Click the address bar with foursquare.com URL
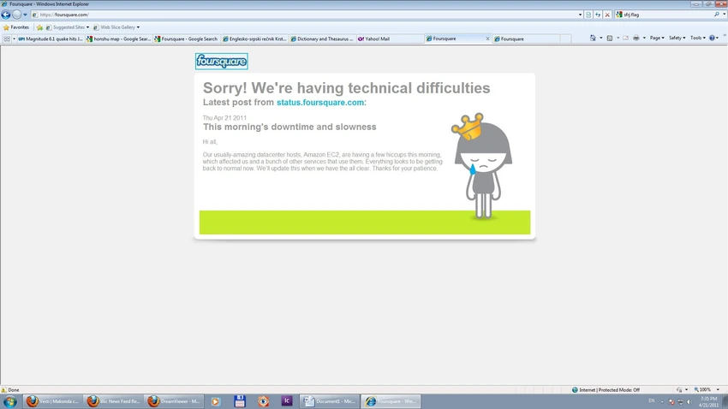Image resolution: width=728 pixels, height=409 pixels. coord(307,15)
